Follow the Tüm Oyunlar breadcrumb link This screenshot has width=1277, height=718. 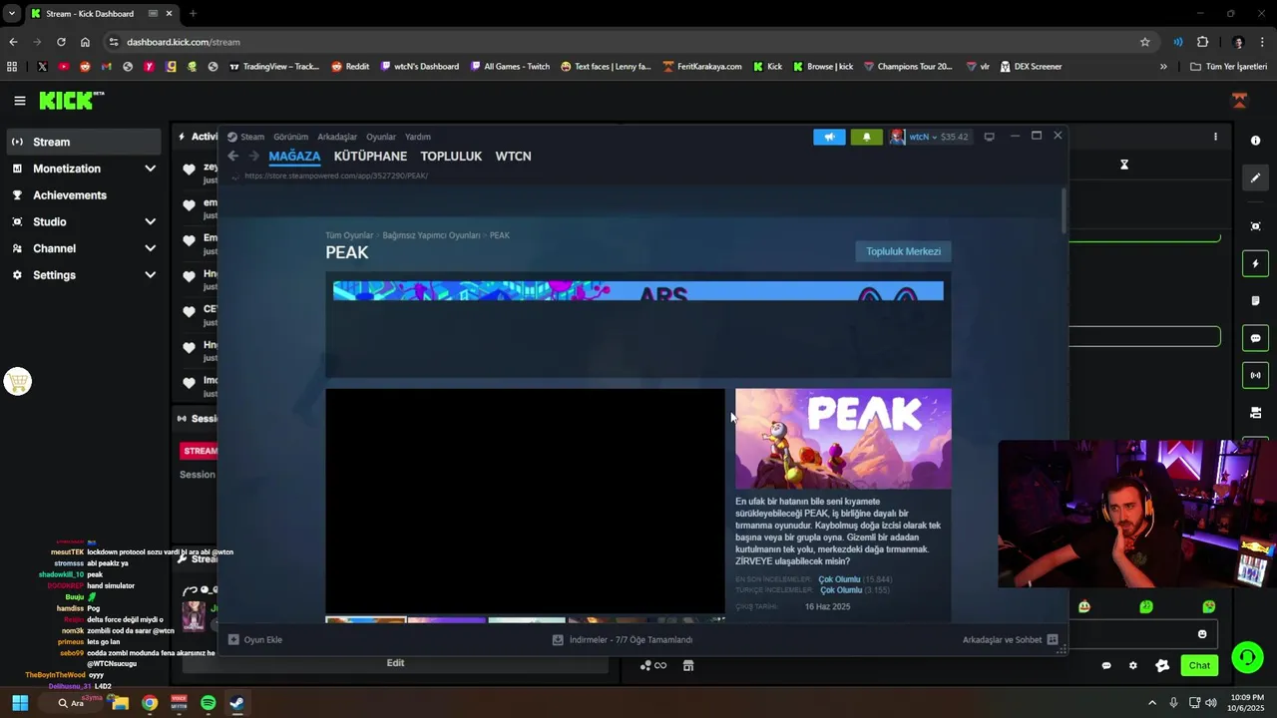click(349, 235)
